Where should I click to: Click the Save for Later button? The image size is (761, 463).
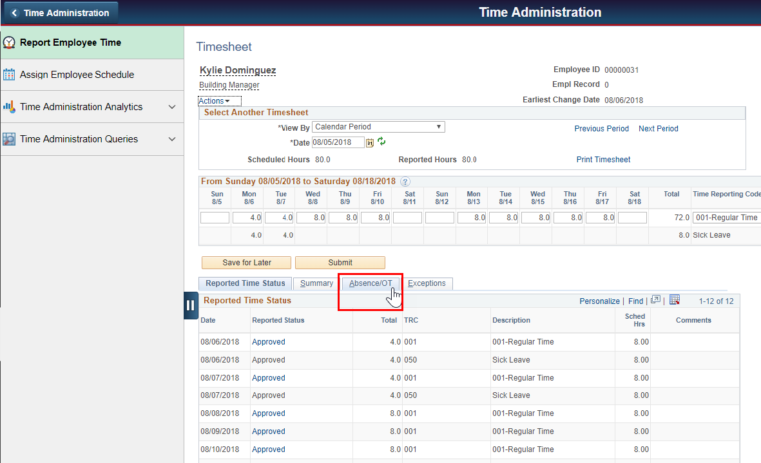click(x=246, y=262)
